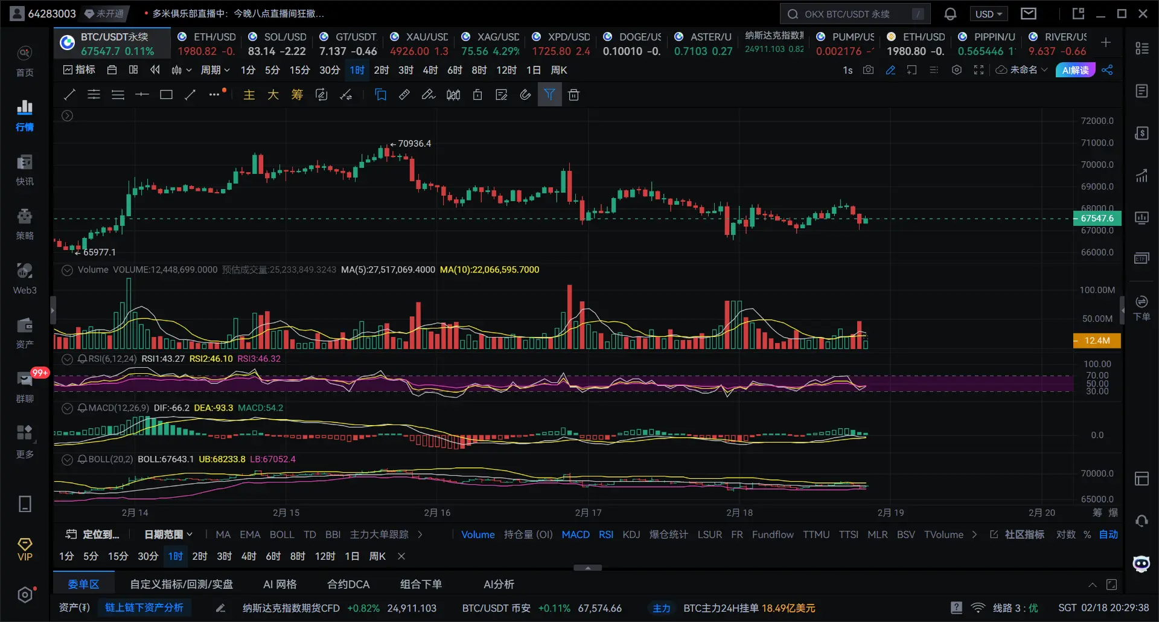This screenshot has height=622, width=1159.
Task: Collapse the Volume panel header circle
Action: (x=67, y=270)
